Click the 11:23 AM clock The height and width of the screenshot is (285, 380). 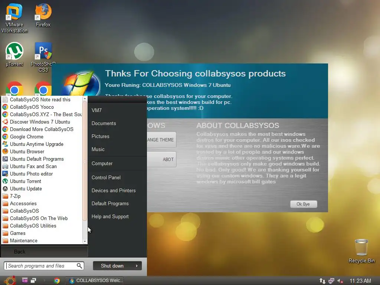click(360, 281)
